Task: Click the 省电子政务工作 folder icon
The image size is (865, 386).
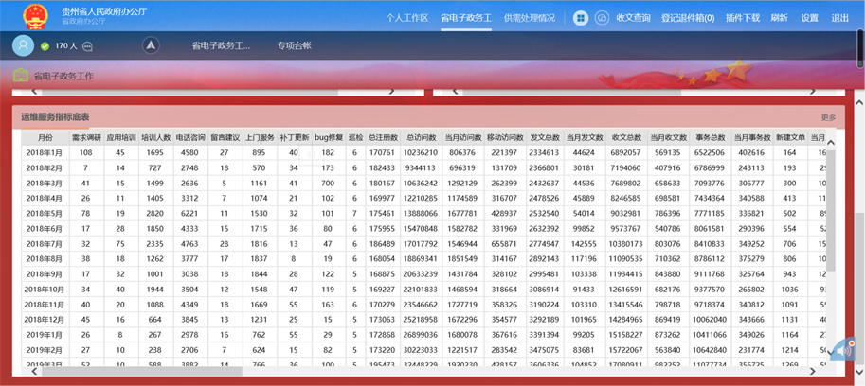Action: [x=20, y=76]
